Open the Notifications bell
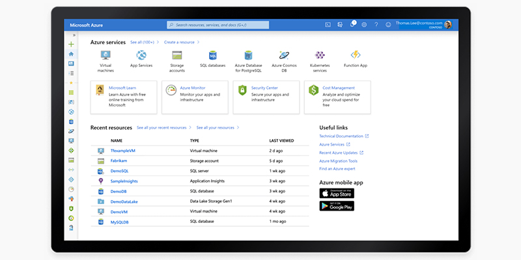 (x=352, y=24)
